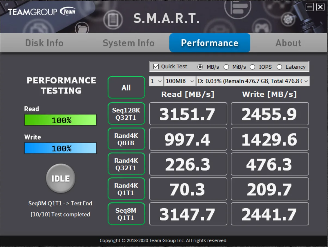Click the 70.3 read value

[x=188, y=189]
